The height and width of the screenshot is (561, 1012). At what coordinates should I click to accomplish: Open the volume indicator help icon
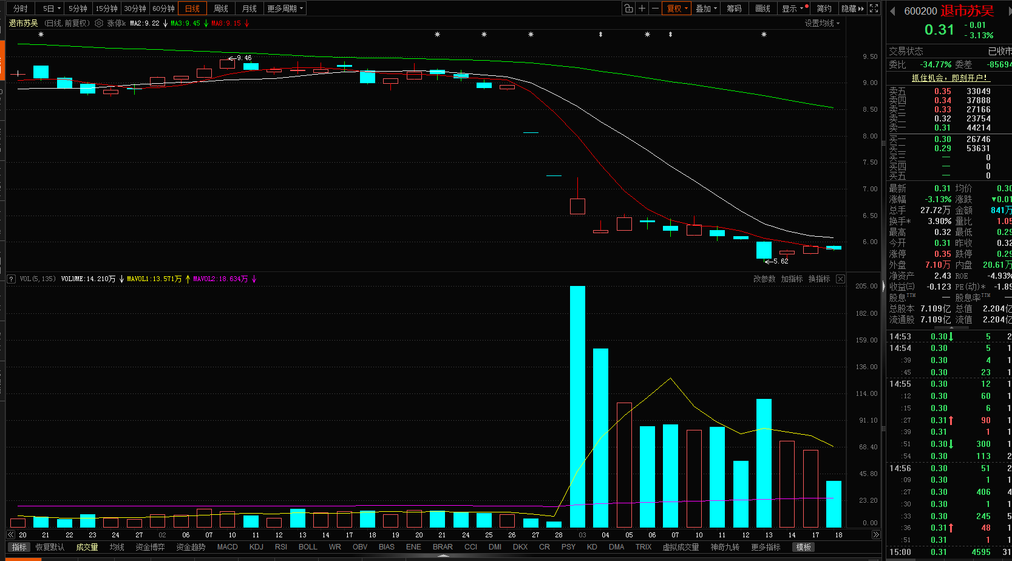tap(12, 279)
